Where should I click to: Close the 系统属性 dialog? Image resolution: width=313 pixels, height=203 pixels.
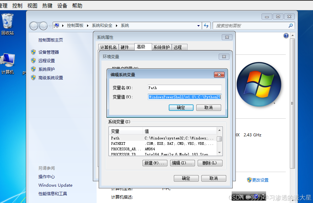pos(227,37)
